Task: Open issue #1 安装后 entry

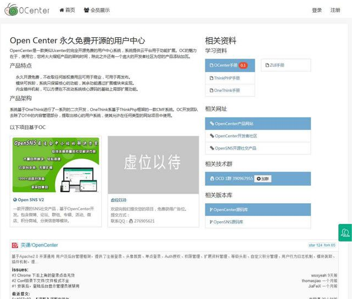Action: click(45, 286)
